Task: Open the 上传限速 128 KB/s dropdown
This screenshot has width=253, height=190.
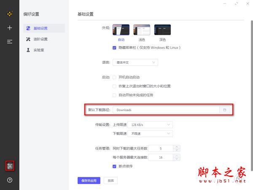Action: pos(150,125)
